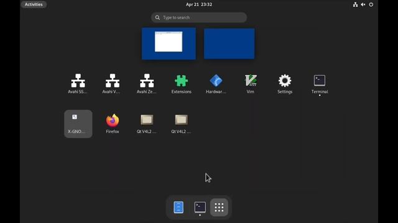Viewport: 398px width, 223px height.
Task: Open the Vim editor
Action: click(x=250, y=84)
